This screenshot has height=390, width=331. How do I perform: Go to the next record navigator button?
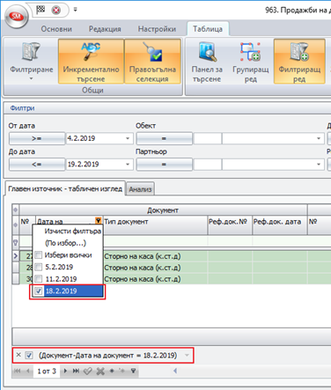pos(65,371)
